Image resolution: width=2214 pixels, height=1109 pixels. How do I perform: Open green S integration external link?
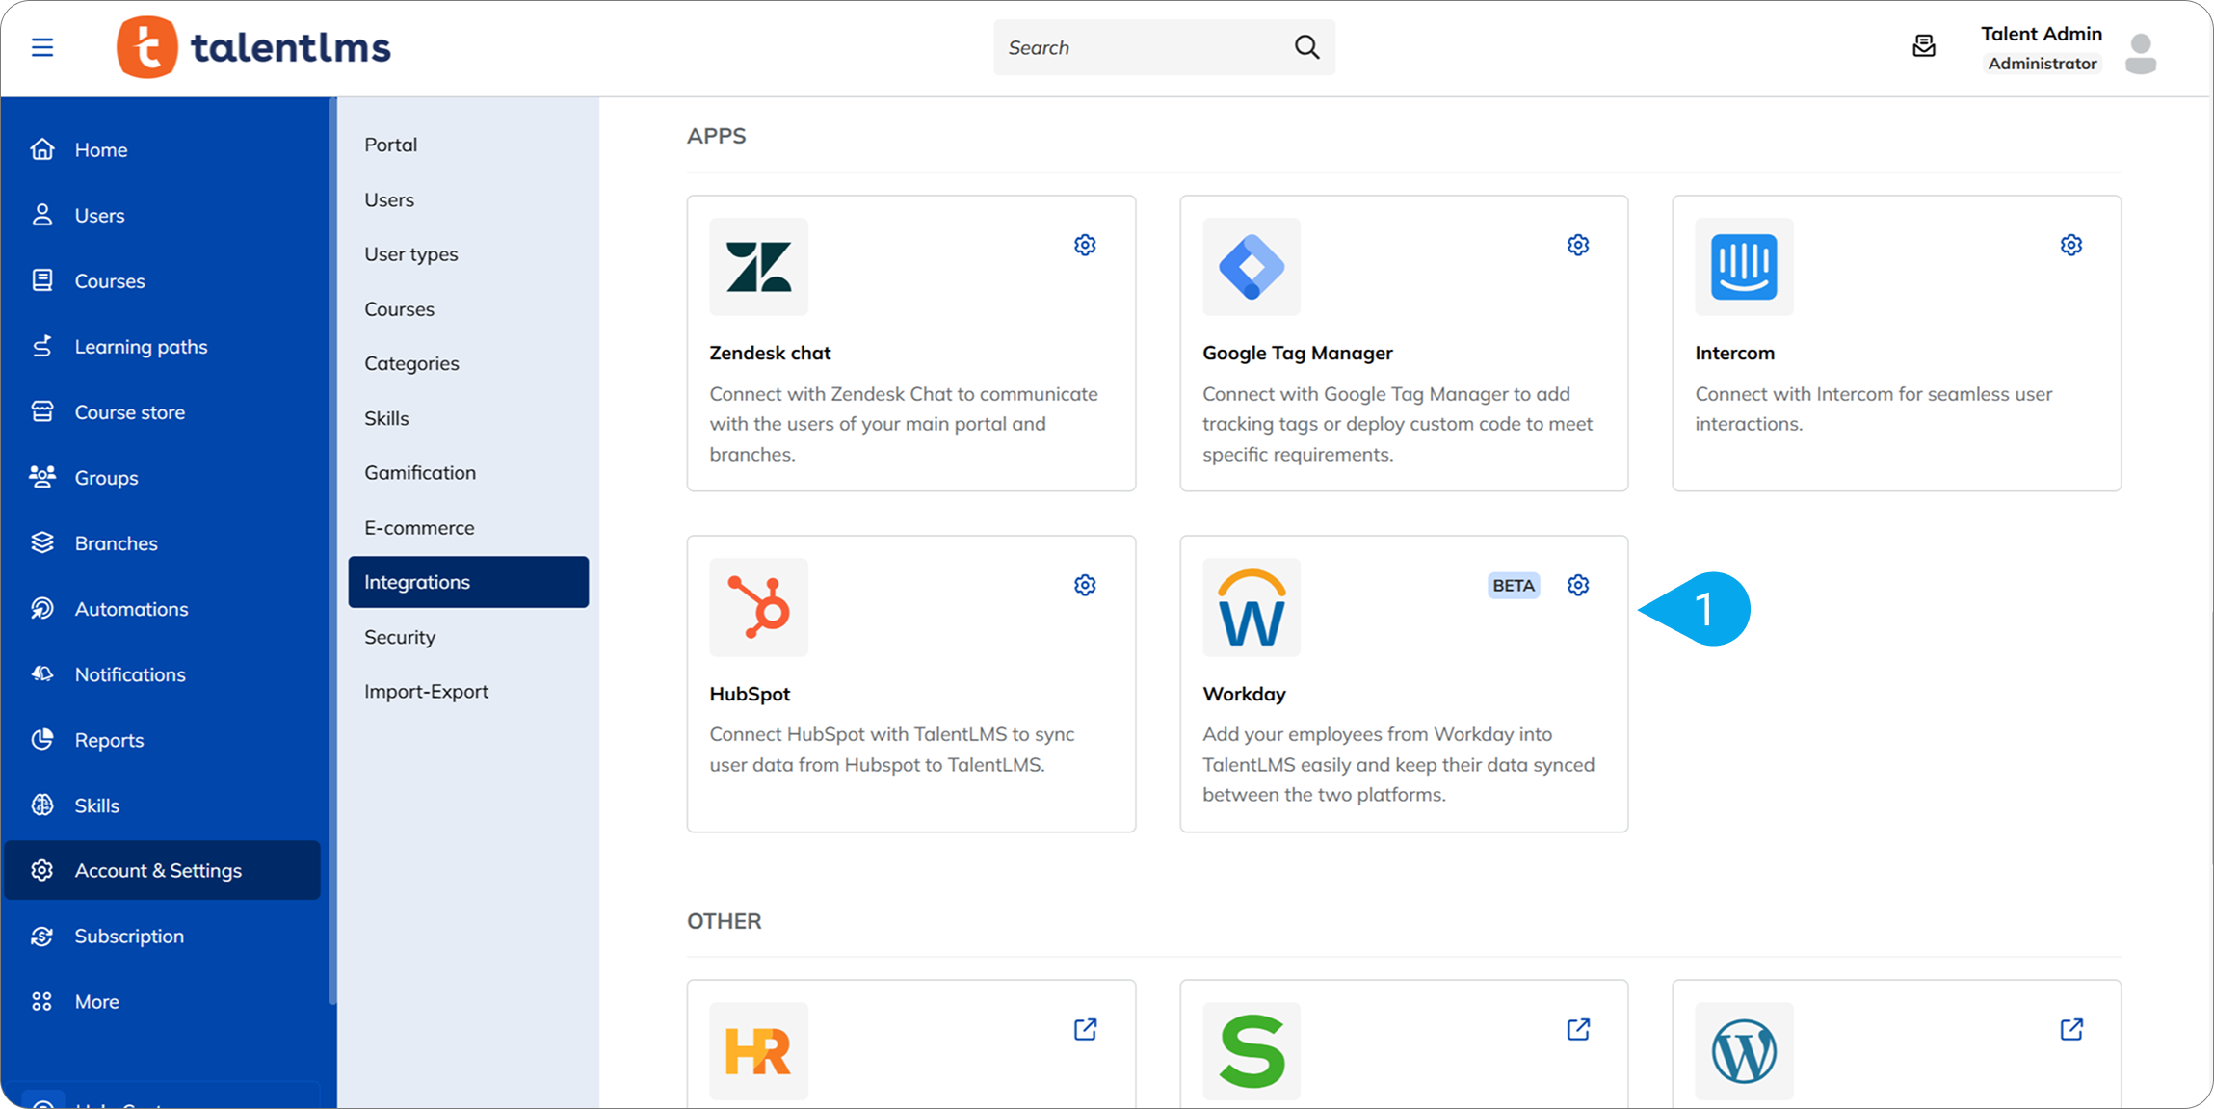1577,1029
